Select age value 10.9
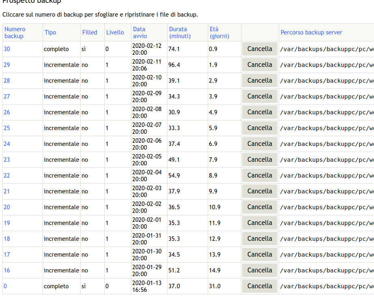 click(215, 207)
